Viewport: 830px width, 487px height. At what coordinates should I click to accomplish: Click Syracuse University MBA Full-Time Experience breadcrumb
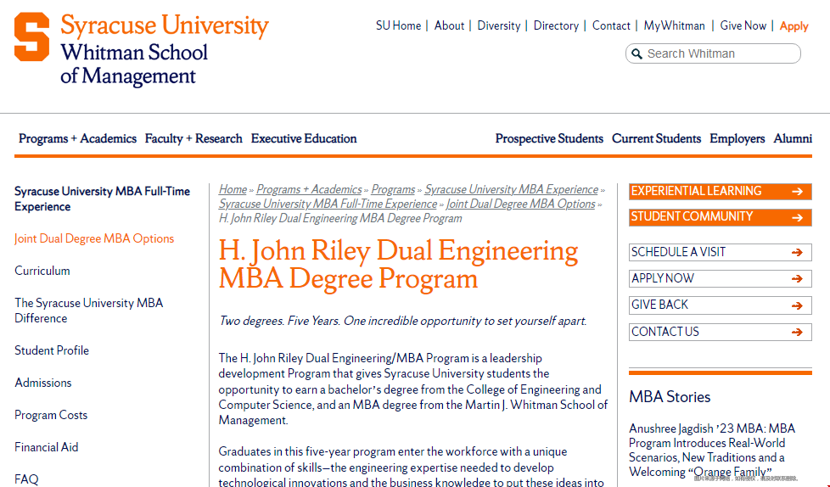(x=328, y=204)
